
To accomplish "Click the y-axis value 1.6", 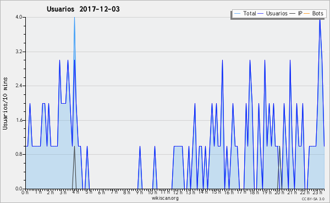I will click(x=19, y=120).
